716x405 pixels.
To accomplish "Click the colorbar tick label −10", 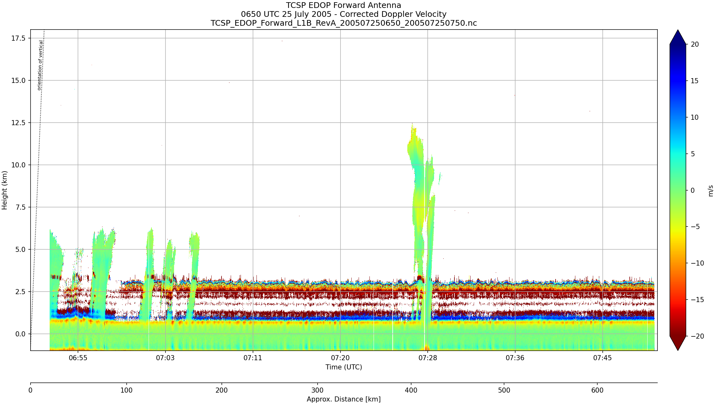I will [698, 263].
